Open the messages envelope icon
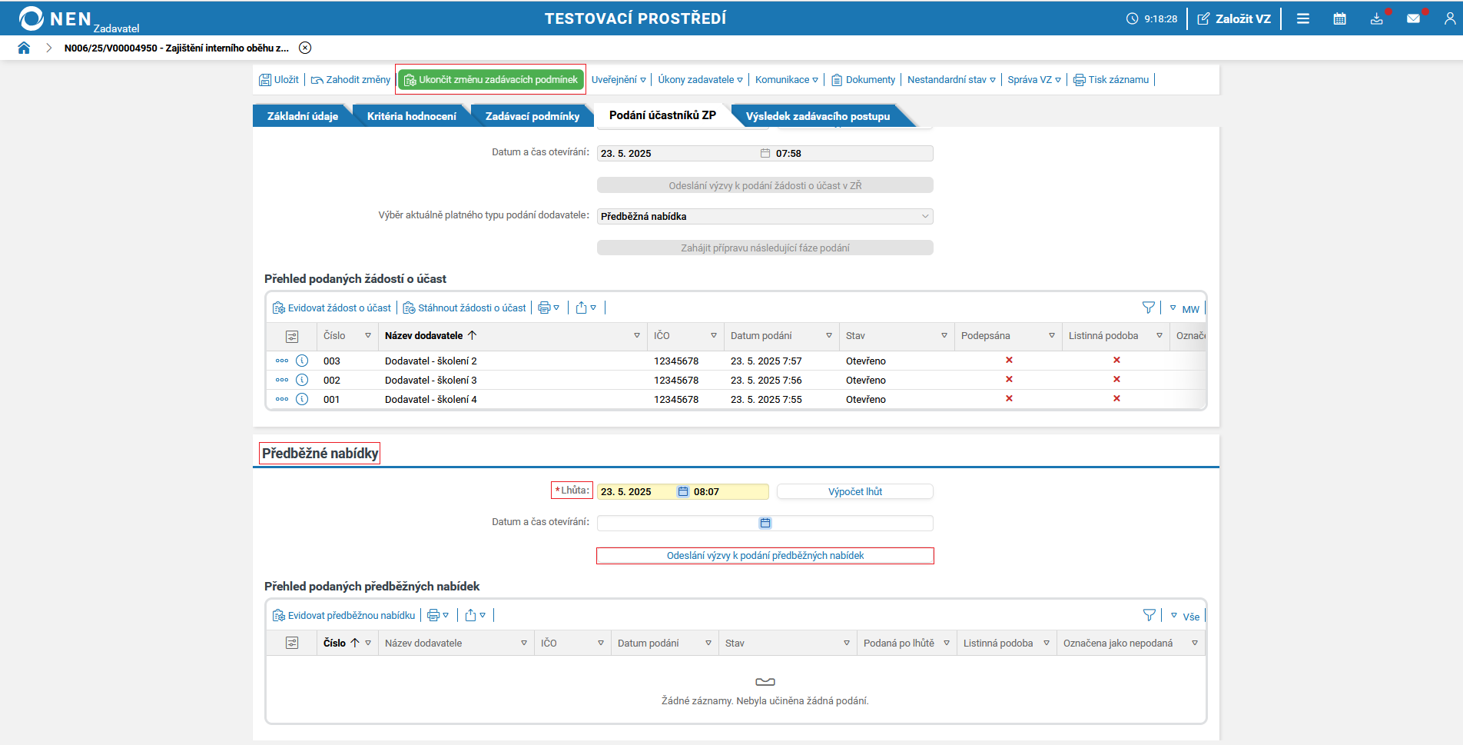The image size is (1463, 745). pos(1414,18)
